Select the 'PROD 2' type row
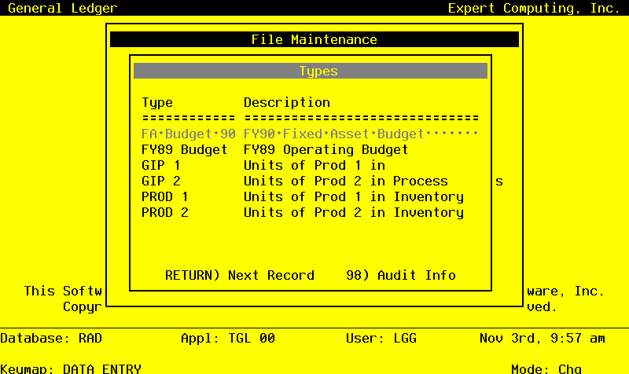Image resolution: width=629 pixels, height=374 pixels. pos(165,212)
